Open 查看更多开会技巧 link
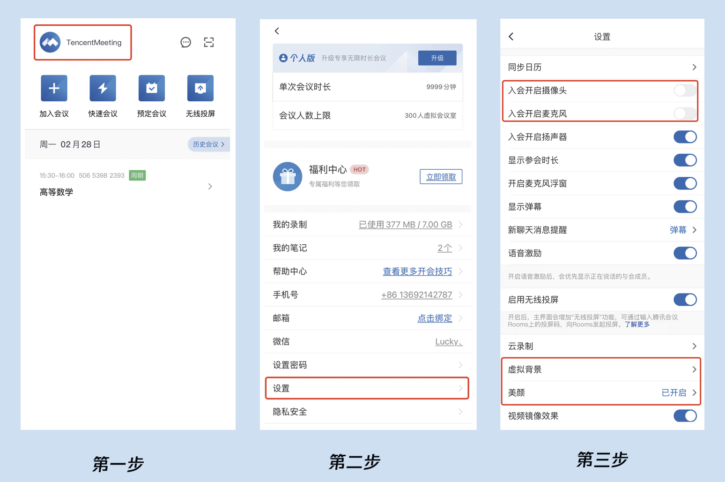725x482 pixels. tap(417, 271)
